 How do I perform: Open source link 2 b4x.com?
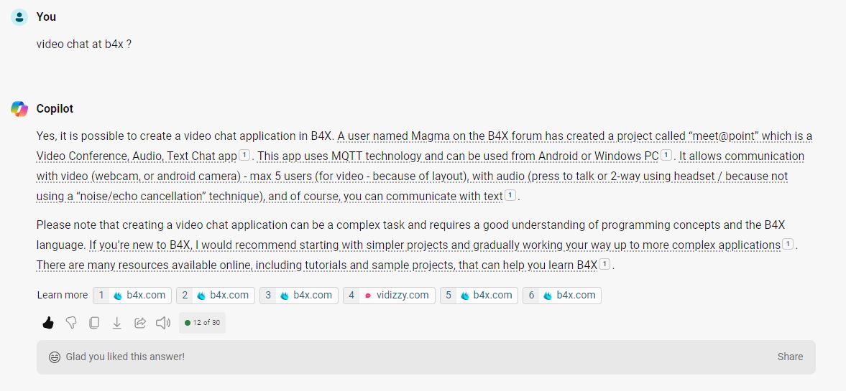pyautogui.click(x=216, y=295)
